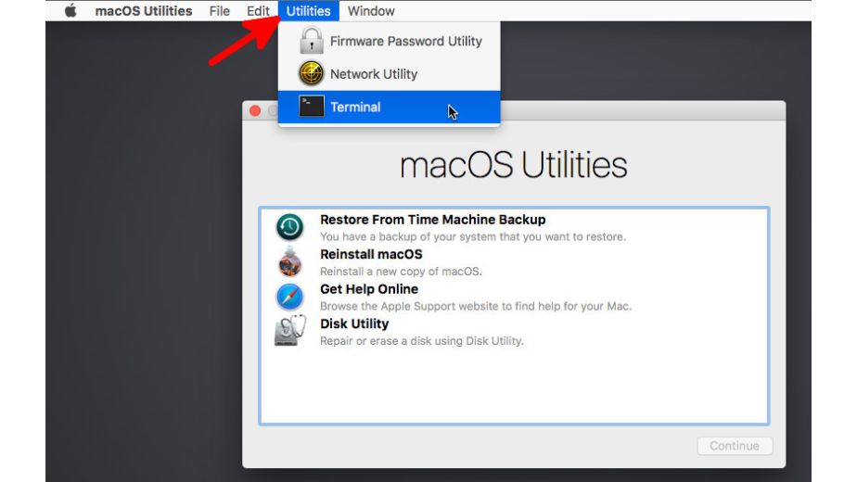Click 'Repair or erase a disk' description

[x=422, y=340]
